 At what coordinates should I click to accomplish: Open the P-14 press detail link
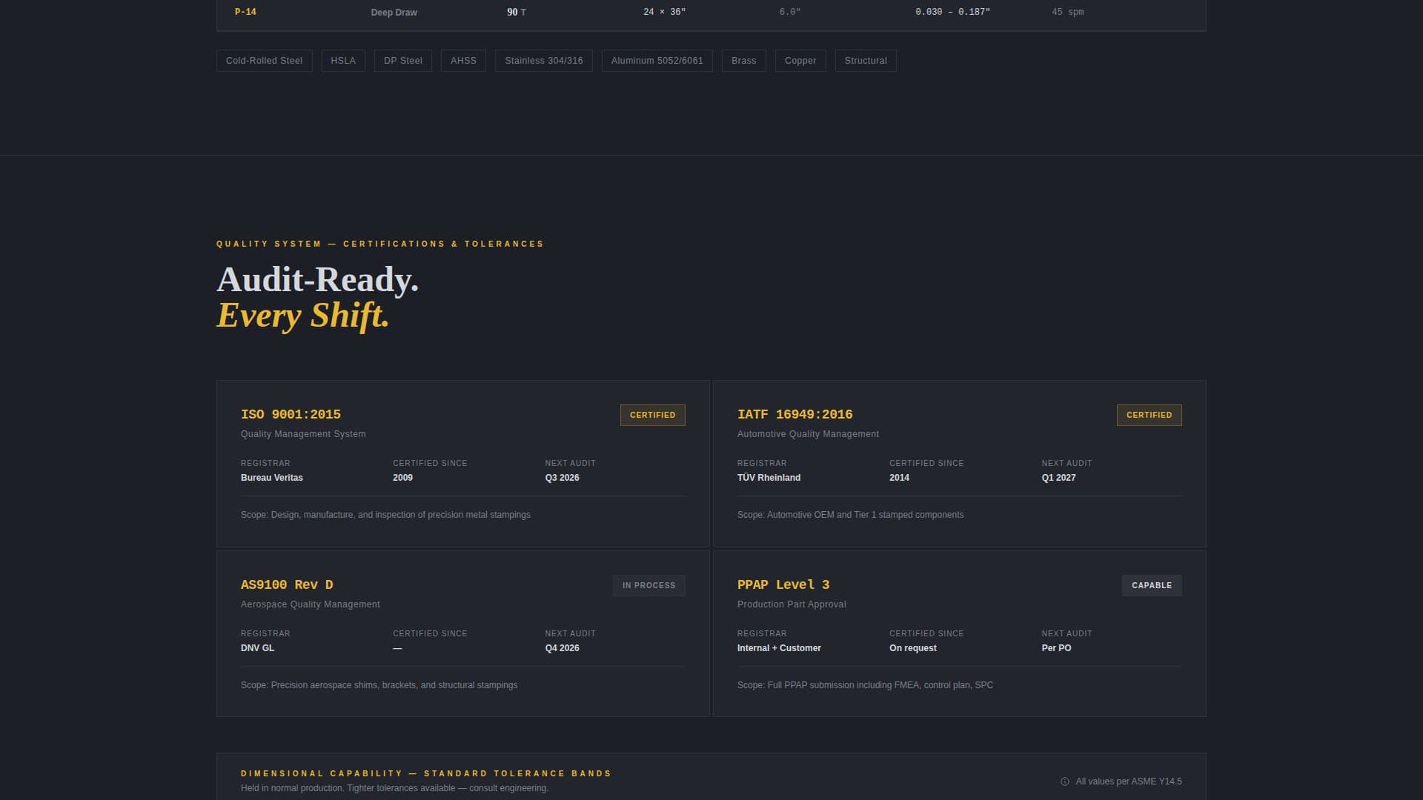coord(245,12)
